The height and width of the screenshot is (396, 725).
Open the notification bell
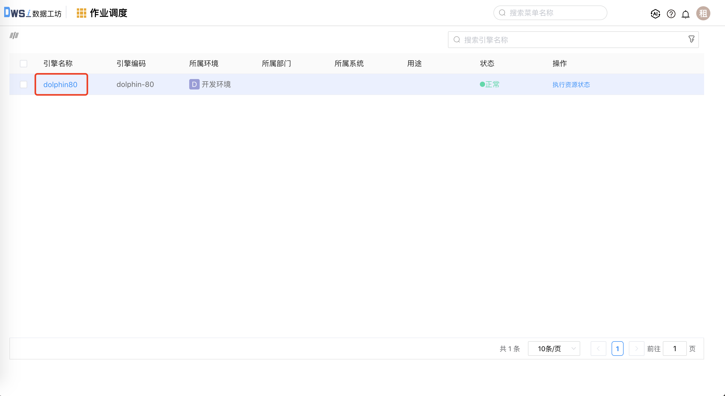(x=686, y=14)
